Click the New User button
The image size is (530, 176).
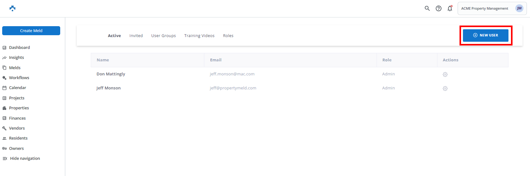(485, 35)
